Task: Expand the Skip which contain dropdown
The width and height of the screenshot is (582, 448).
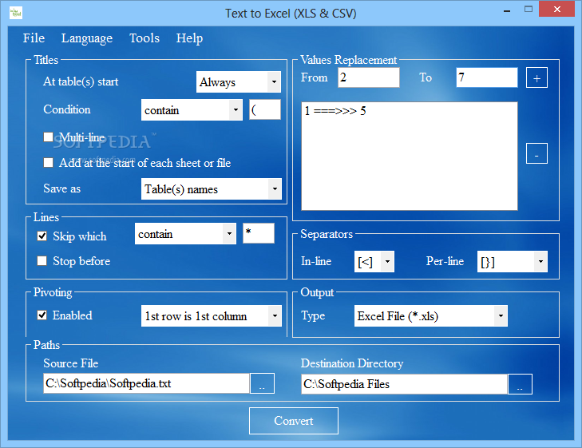Action: click(229, 233)
